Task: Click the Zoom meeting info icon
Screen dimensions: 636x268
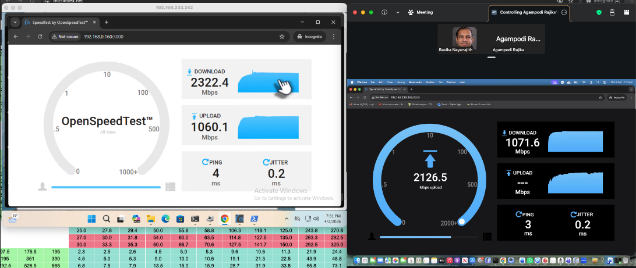Action: click(x=384, y=12)
